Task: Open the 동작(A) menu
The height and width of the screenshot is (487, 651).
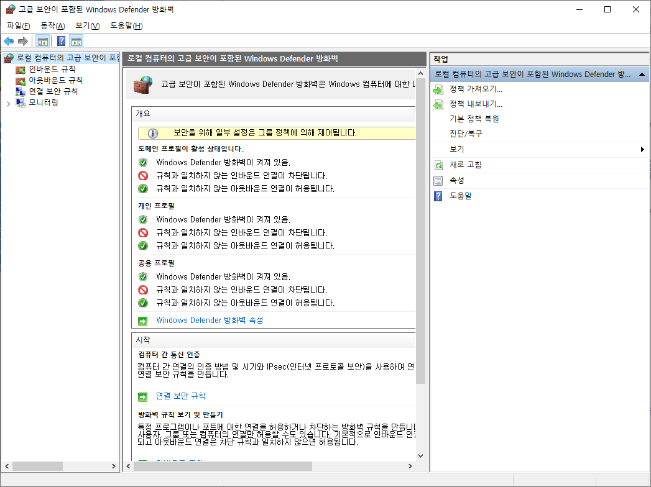Action: (x=53, y=25)
